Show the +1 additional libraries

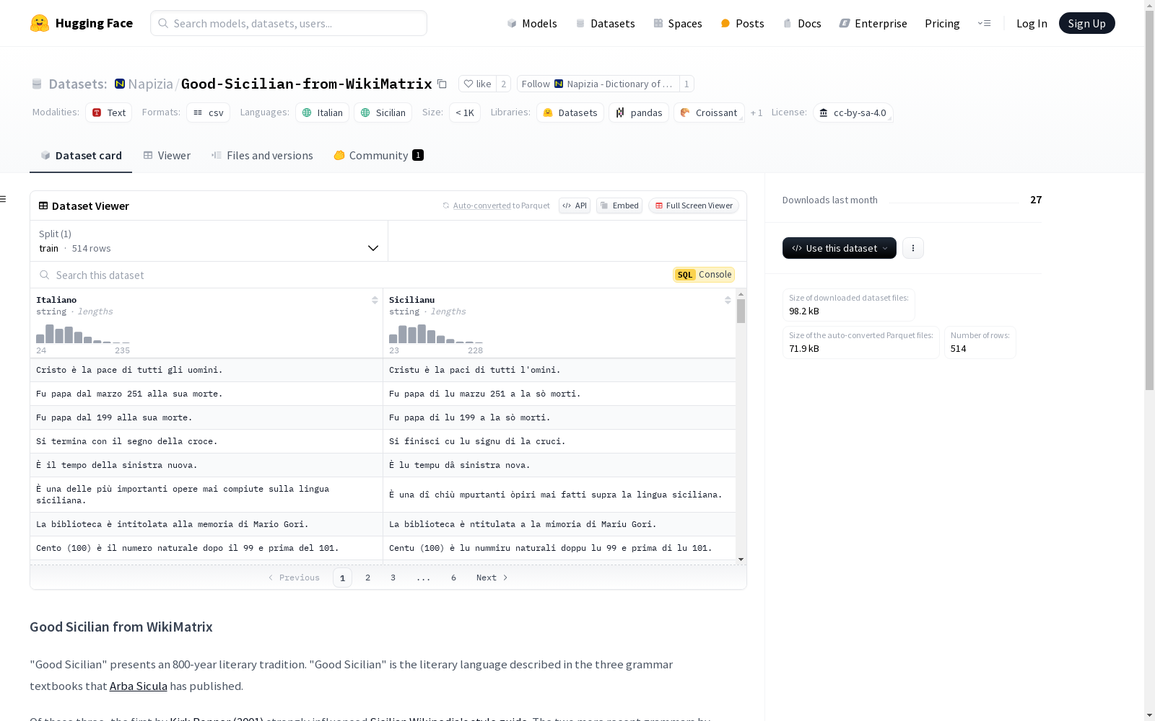point(757,113)
